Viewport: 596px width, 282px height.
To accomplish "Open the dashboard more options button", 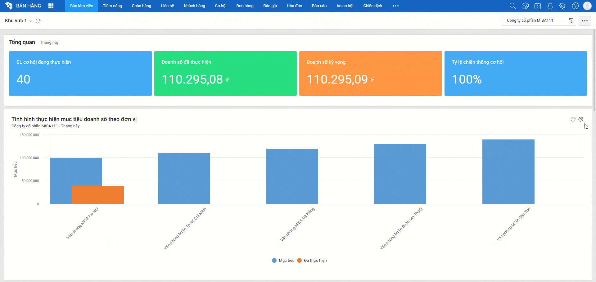I will click(585, 21).
